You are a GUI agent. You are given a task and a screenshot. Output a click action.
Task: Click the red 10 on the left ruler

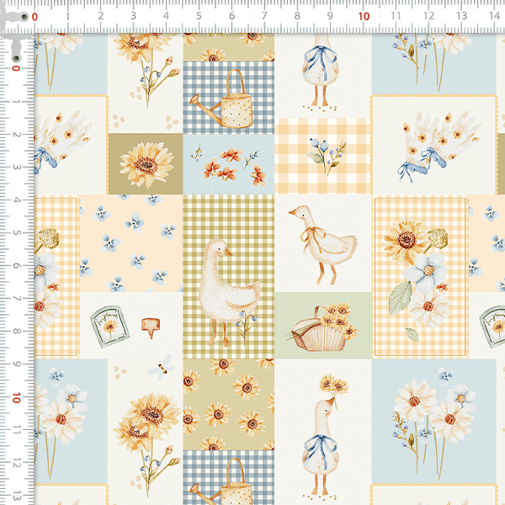coord(16,396)
